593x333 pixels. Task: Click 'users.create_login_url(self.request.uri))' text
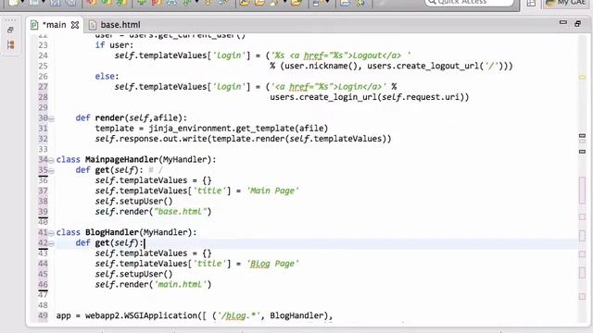(x=369, y=97)
